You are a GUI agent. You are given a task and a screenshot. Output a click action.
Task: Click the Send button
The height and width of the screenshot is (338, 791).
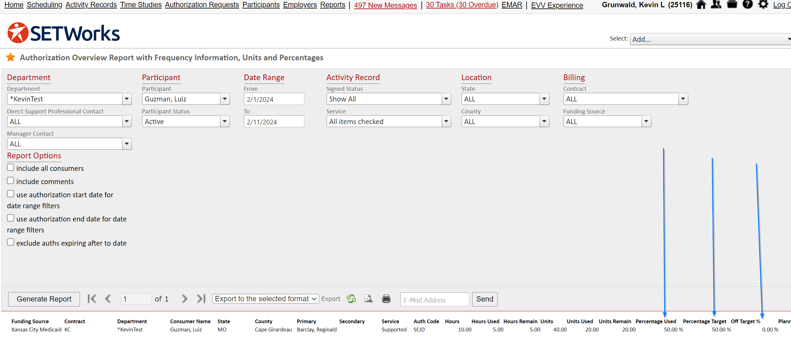[485, 299]
